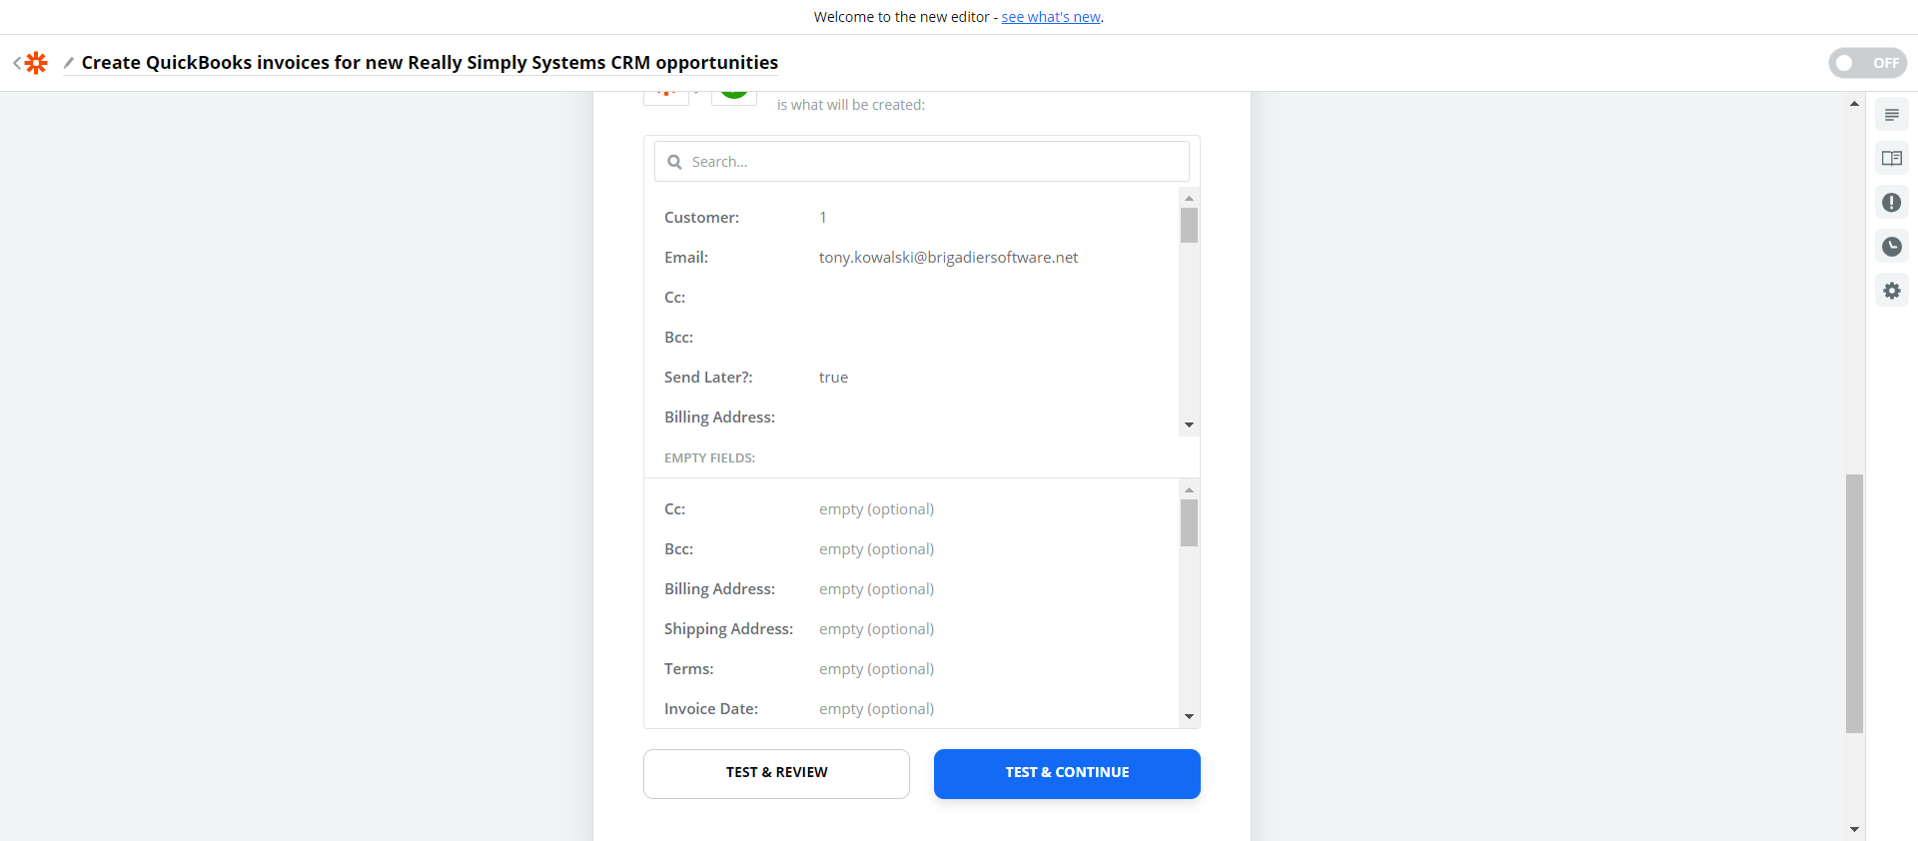Click the 'Invoice Date:' row label

(x=711, y=709)
